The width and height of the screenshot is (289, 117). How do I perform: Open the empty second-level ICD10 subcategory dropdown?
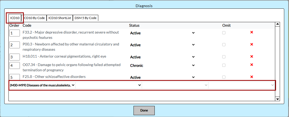[109, 85]
